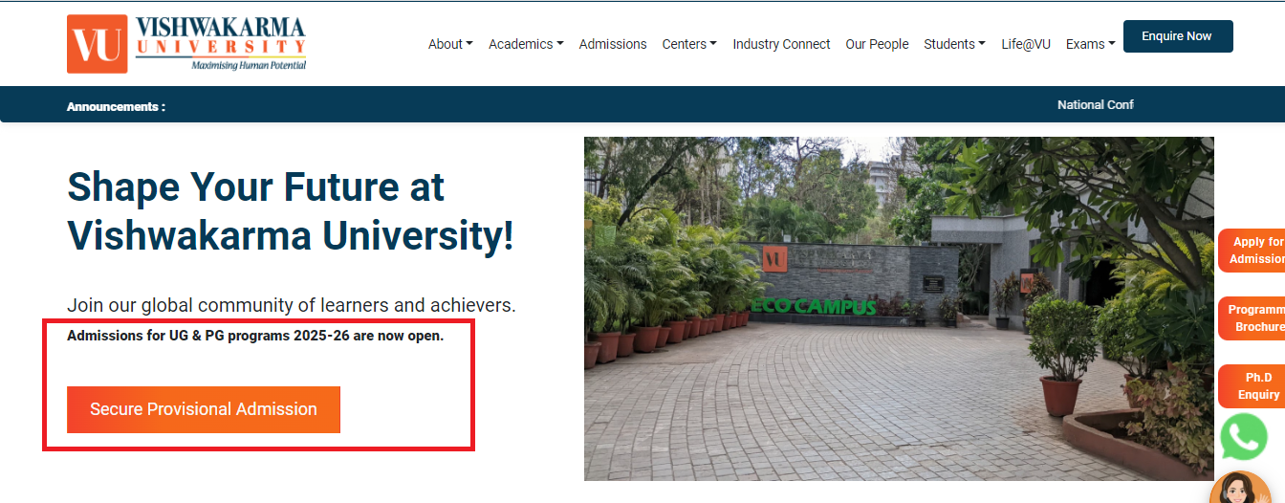
Task: Click the National Conf announcement text
Action: point(1096,105)
